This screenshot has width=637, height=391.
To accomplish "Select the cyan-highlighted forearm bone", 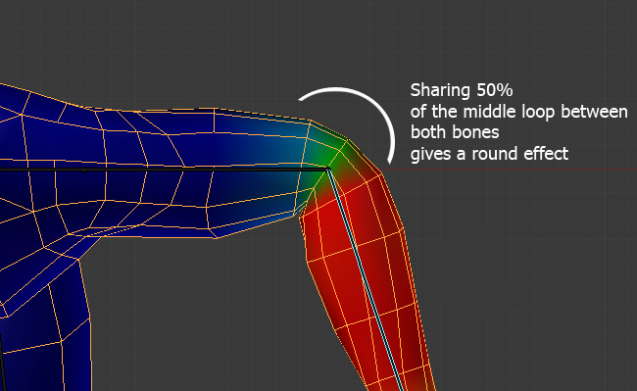I will [365, 278].
